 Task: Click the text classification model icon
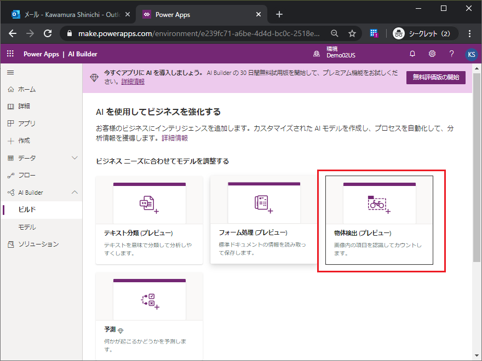click(x=149, y=205)
